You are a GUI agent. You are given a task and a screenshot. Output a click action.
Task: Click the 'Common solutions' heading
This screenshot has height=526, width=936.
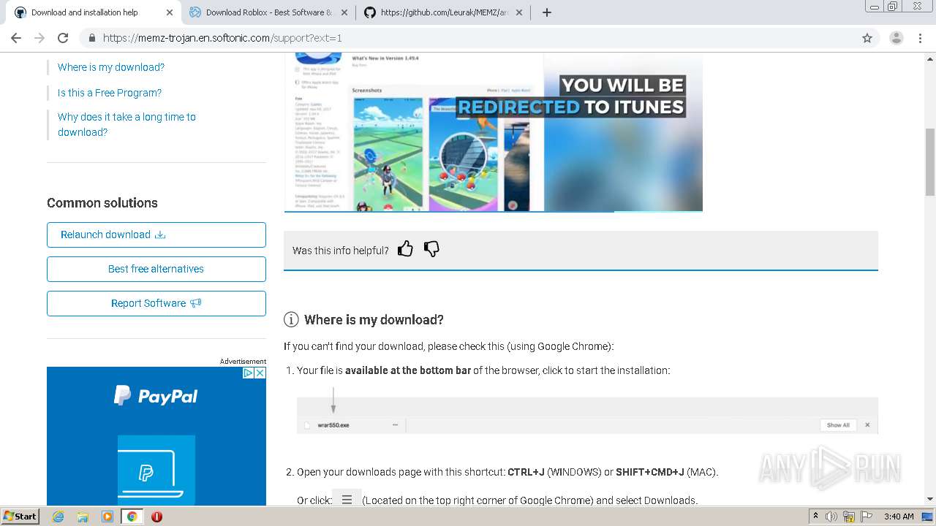(102, 203)
